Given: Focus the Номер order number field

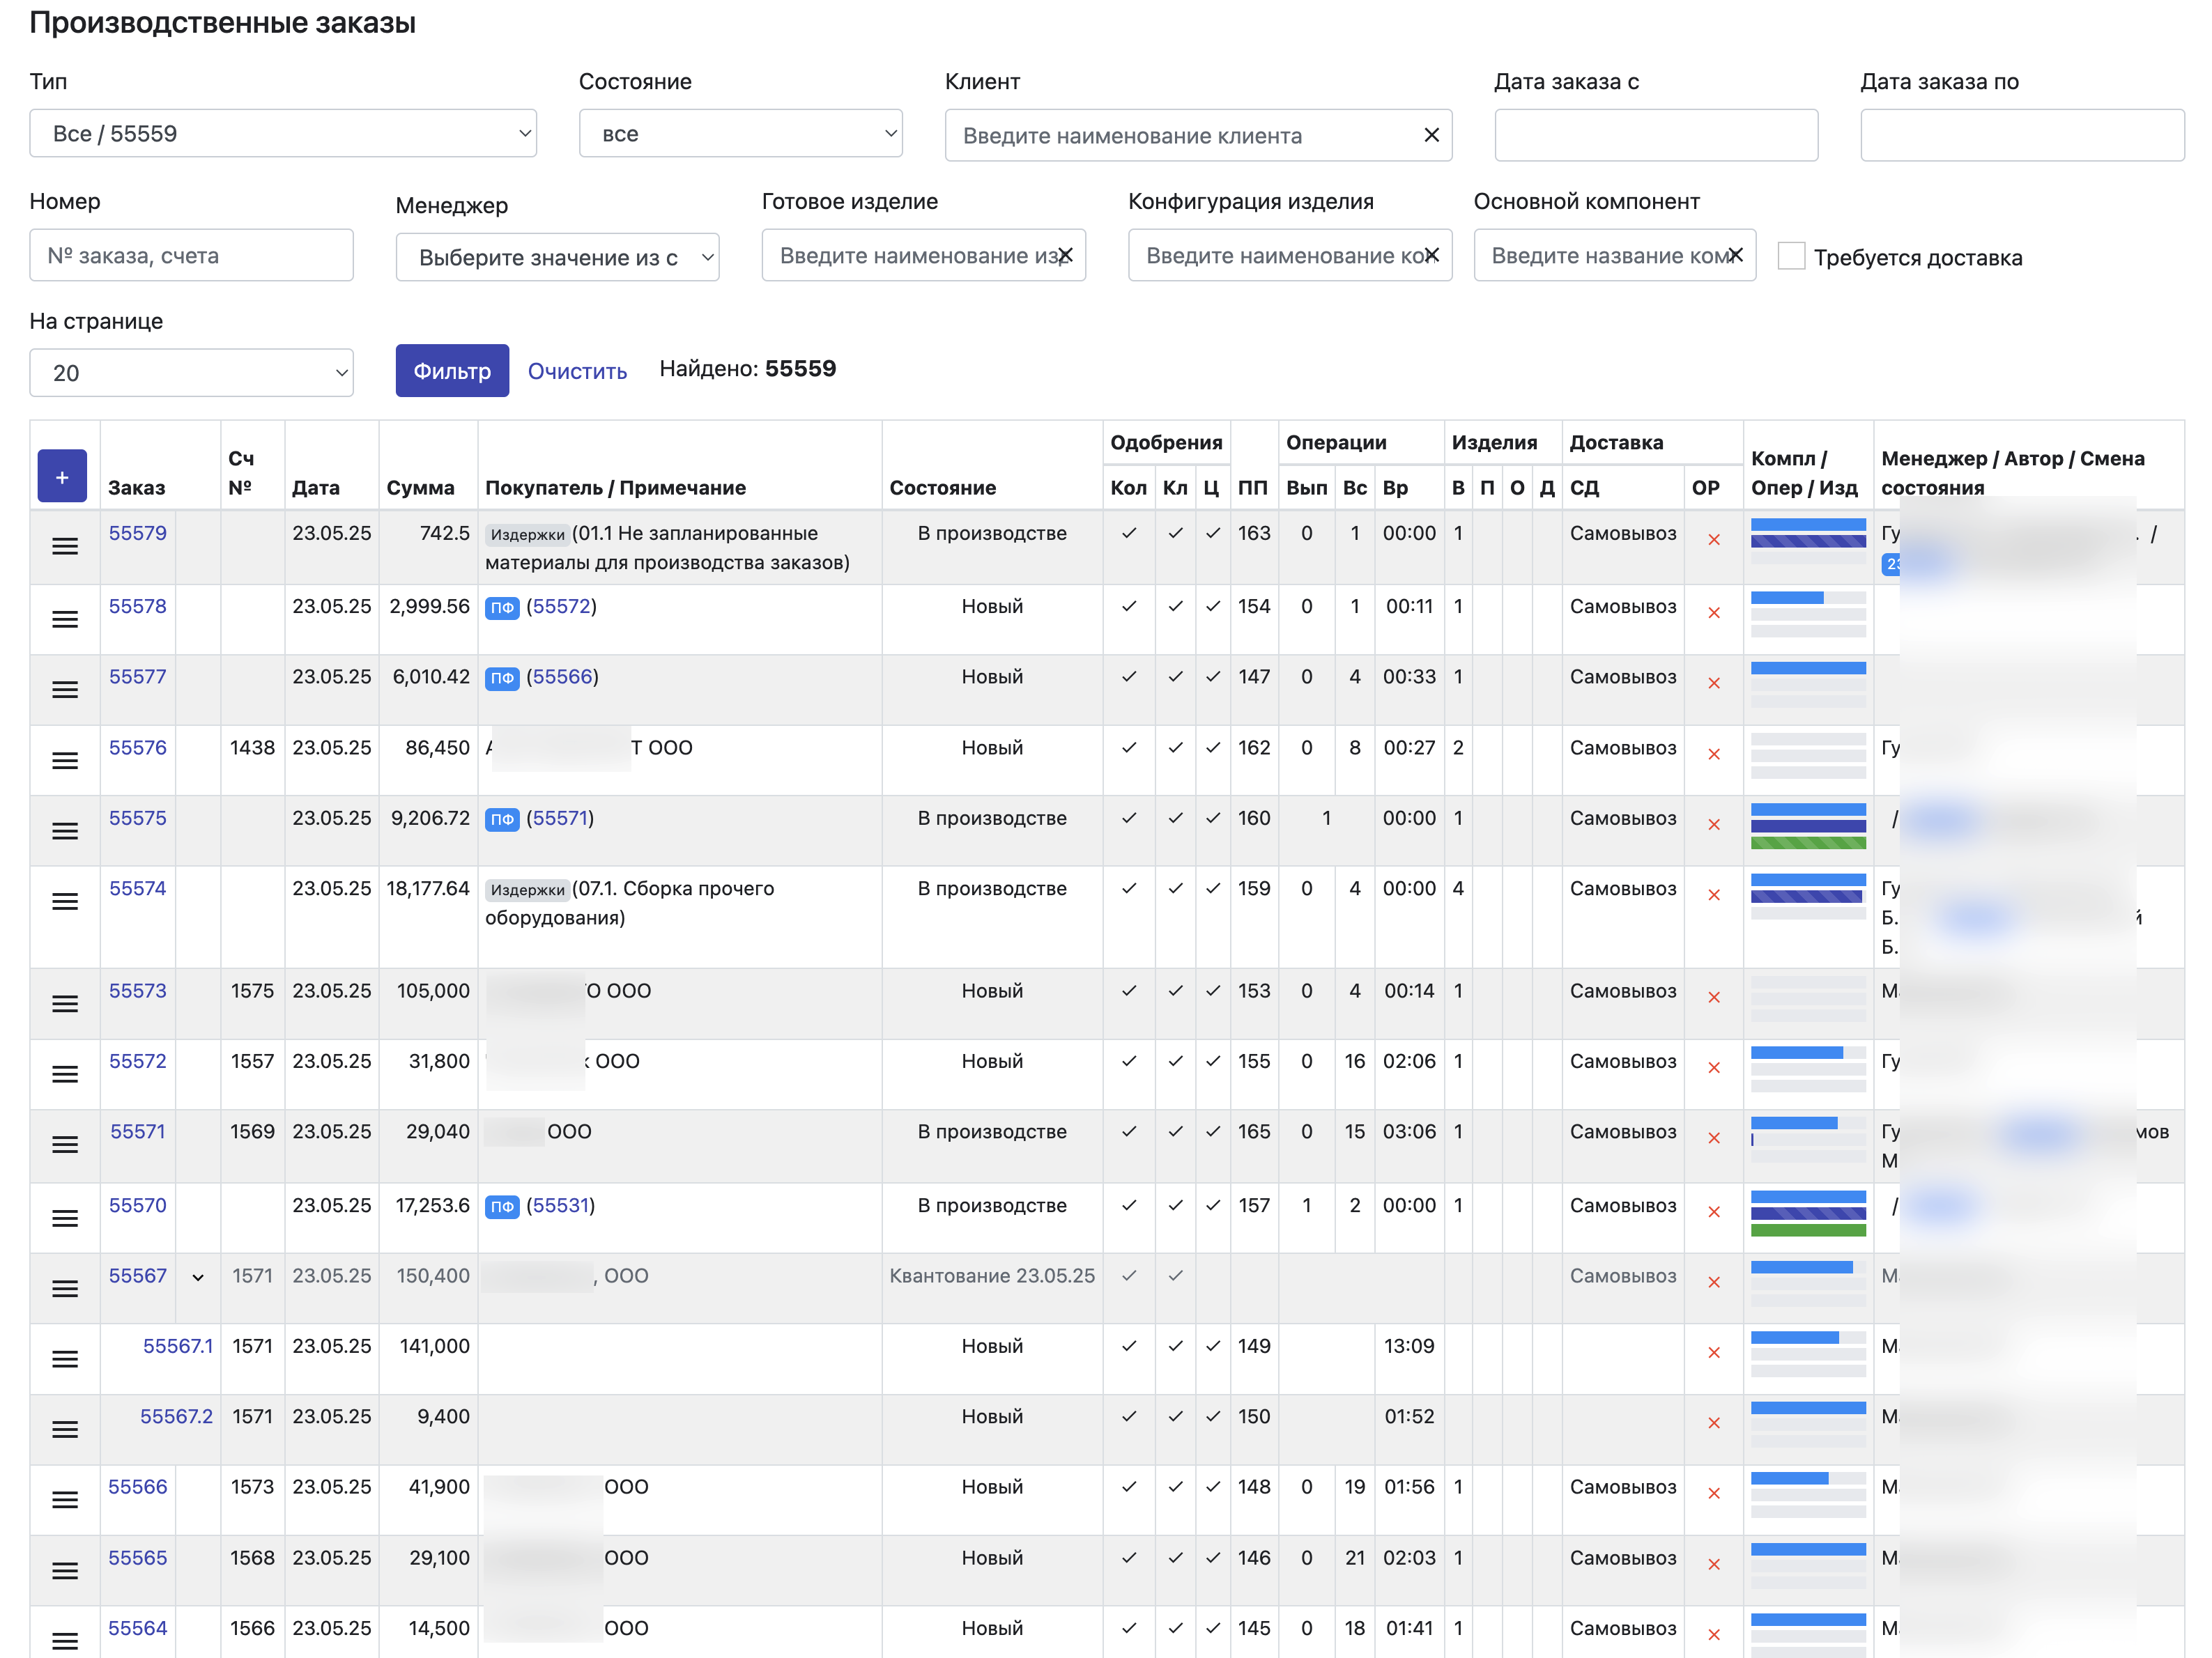Looking at the screenshot, I should click(x=191, y=255).
